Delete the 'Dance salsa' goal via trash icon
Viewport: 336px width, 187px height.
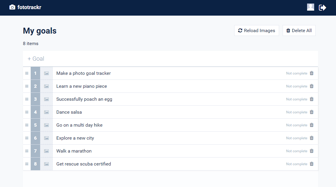click(312, 112)
